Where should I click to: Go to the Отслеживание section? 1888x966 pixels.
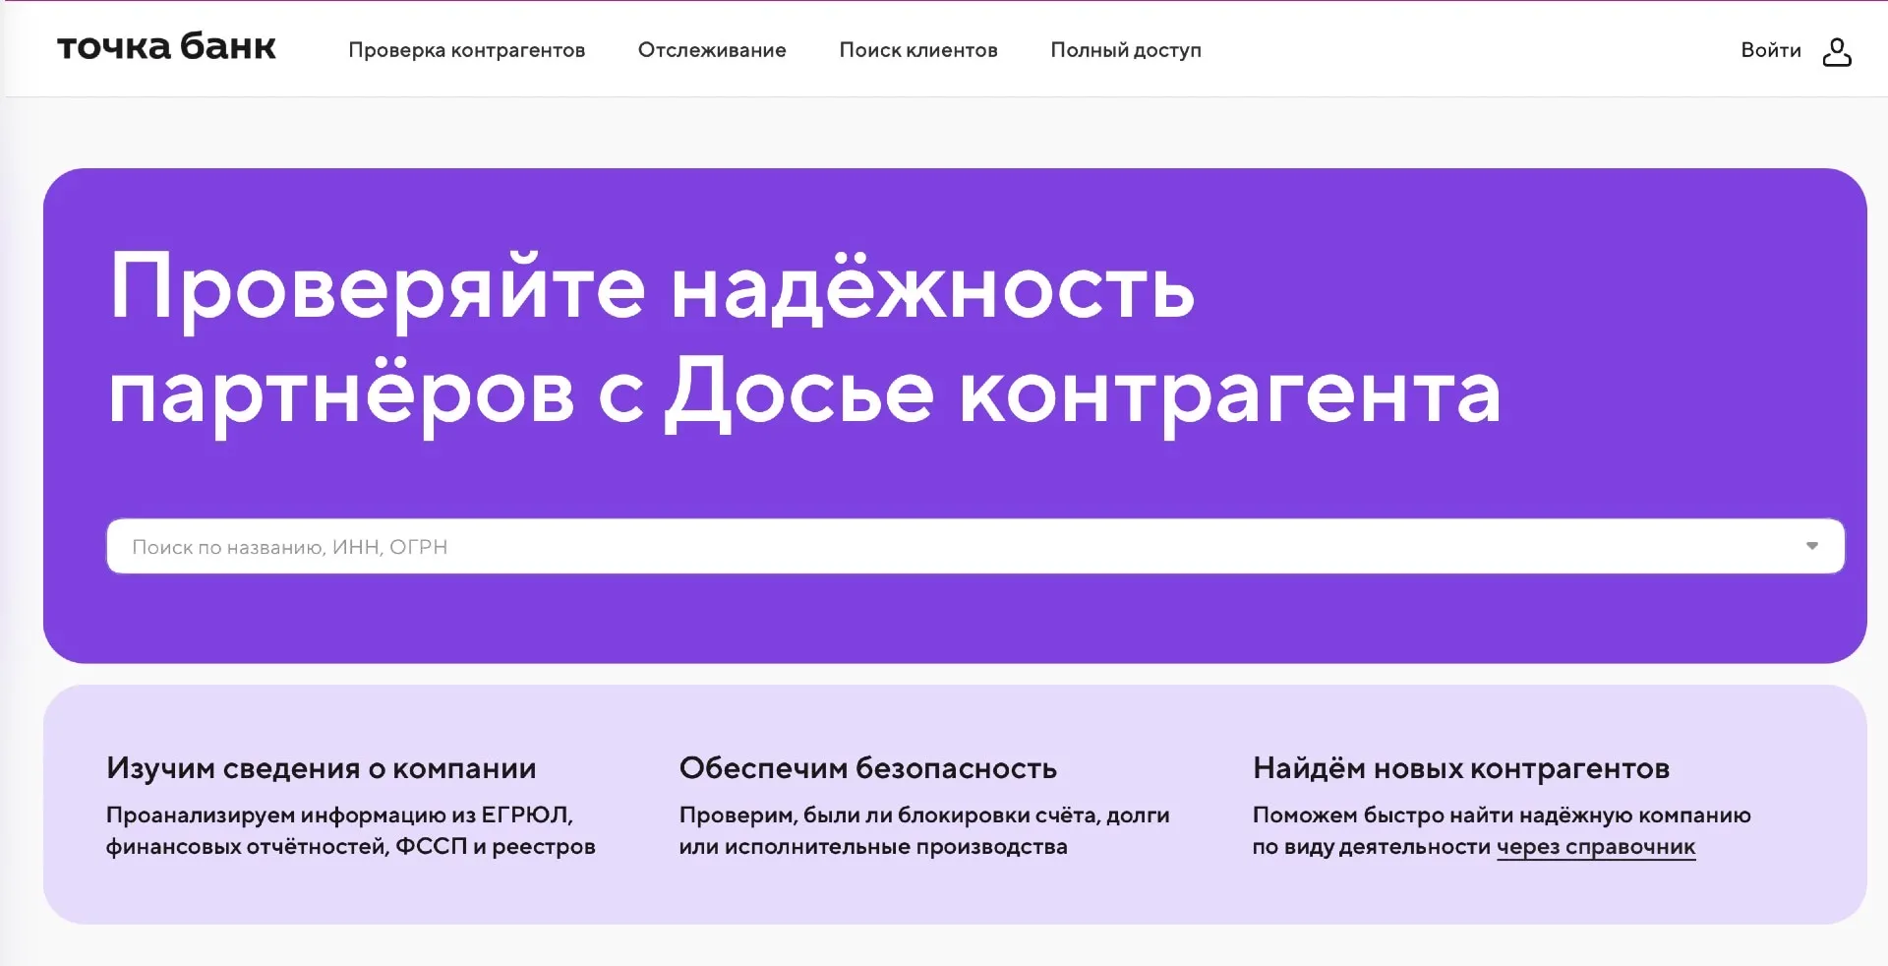coord(711,50)
